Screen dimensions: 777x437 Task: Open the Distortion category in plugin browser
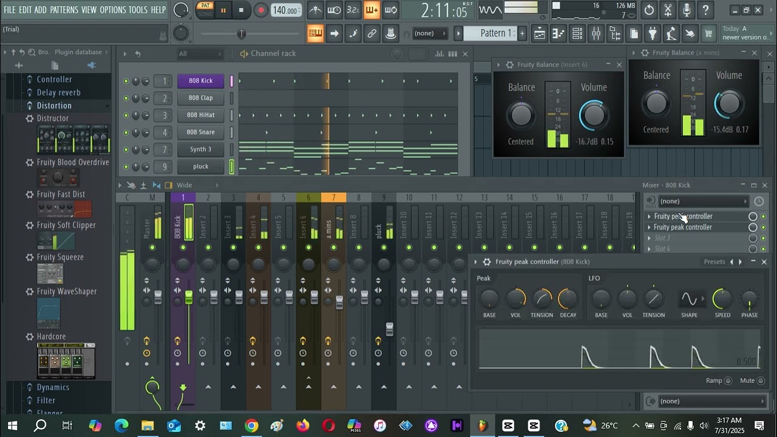54,106
